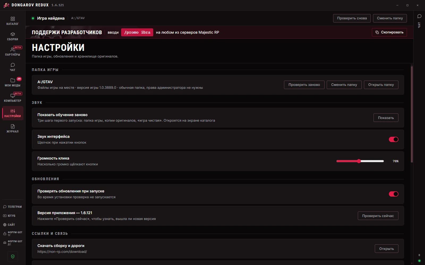Click Показать to replay the tutorial
The height and width of the screenshot is (265, 425).
pos(386,118)
